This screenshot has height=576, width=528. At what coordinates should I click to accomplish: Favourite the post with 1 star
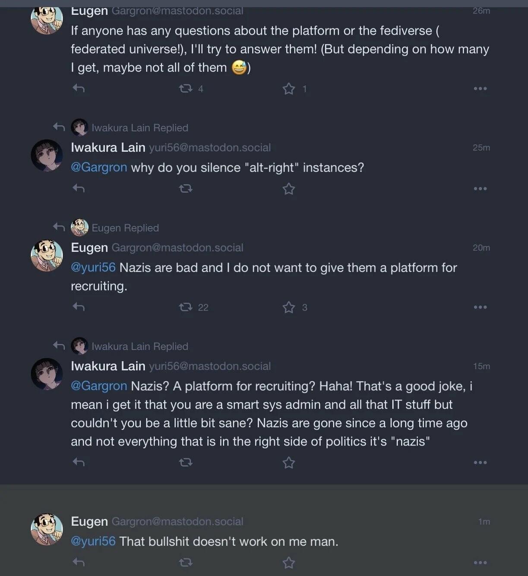(289, 89)
